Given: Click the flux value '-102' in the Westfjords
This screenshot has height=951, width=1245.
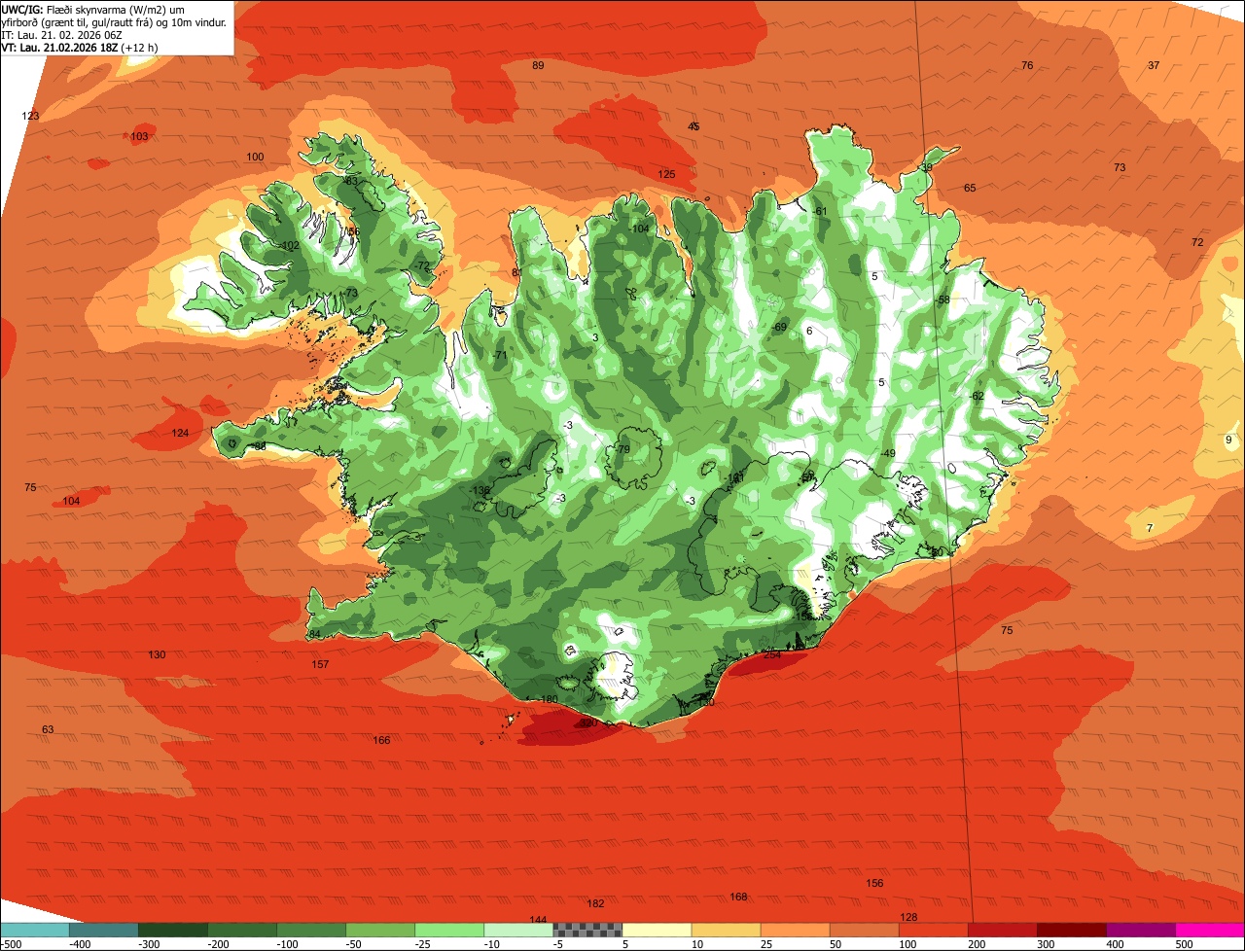Looking at the screenshot, I should (x=288, y=246).
